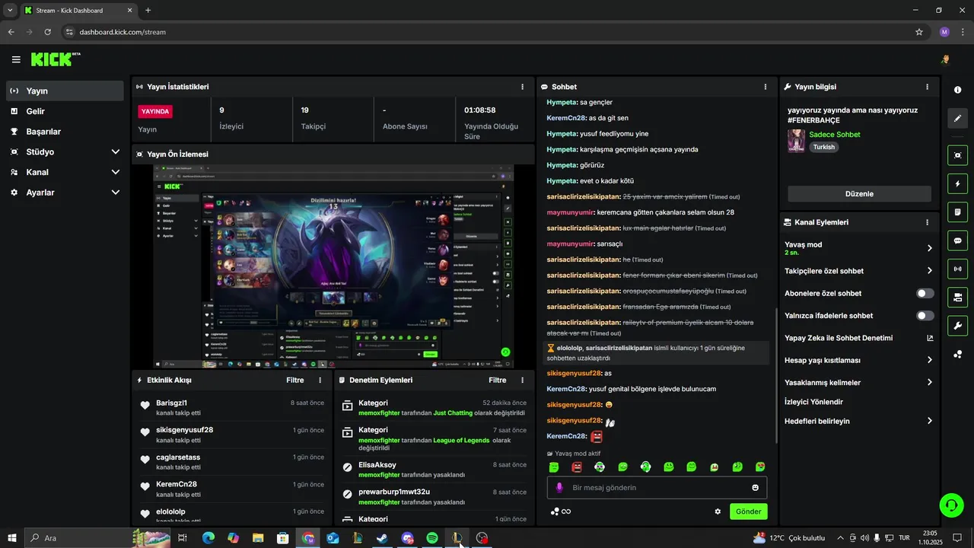Toggle Yalnızca ifadelerle sohbet switch

pyautogui.click(x=925, y=315)
